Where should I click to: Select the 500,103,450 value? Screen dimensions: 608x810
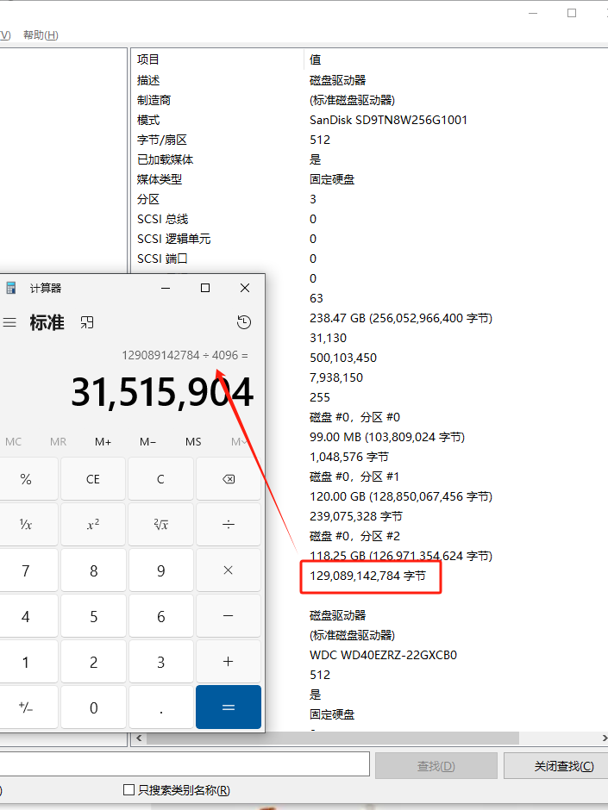click(x=343, y=358)
